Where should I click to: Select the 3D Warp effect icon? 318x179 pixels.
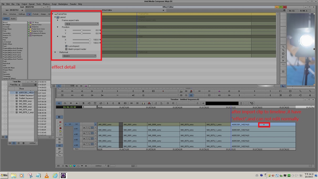coord(30,23)
